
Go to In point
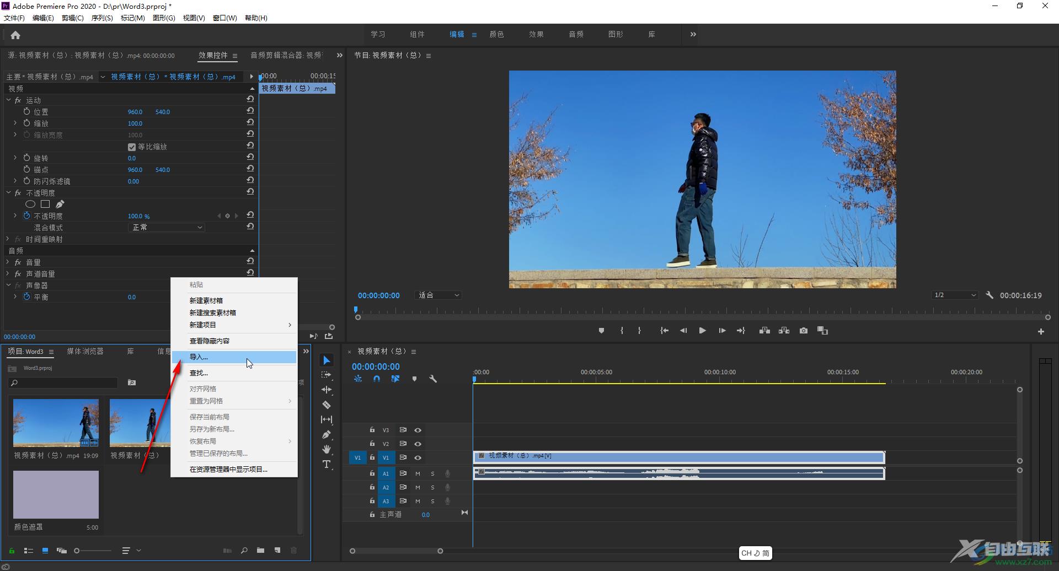(664, 331)
